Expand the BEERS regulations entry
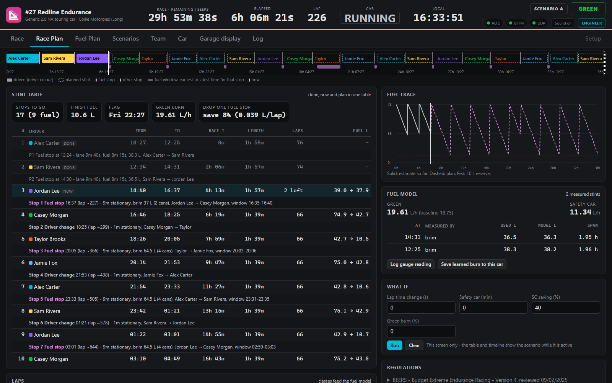The width and height of the screenshot is (612, 383). (x=477, y=380)
